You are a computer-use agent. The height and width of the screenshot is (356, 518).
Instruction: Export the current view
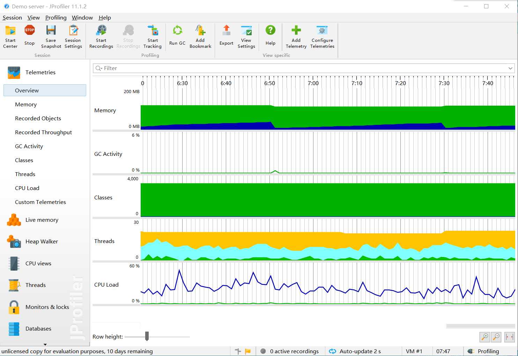[x=227, y=36]
